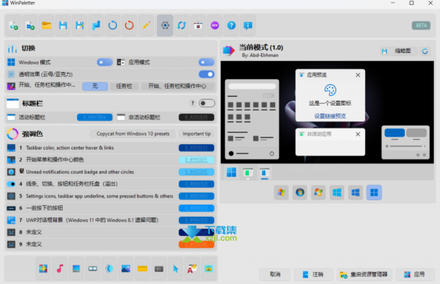Toggle 透明效果 (云母/亚克力) switch

(x=206, y=74)
